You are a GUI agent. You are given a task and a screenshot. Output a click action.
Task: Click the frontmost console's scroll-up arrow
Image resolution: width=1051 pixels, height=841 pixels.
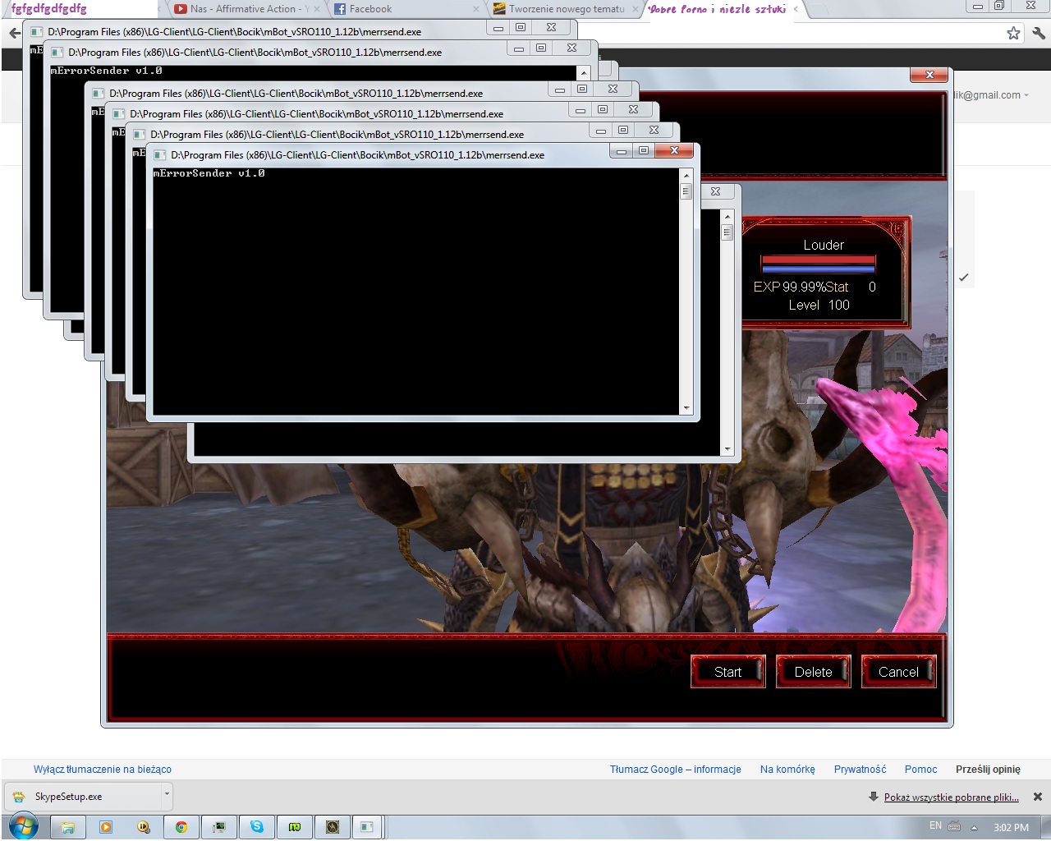(x=686, y=174)
